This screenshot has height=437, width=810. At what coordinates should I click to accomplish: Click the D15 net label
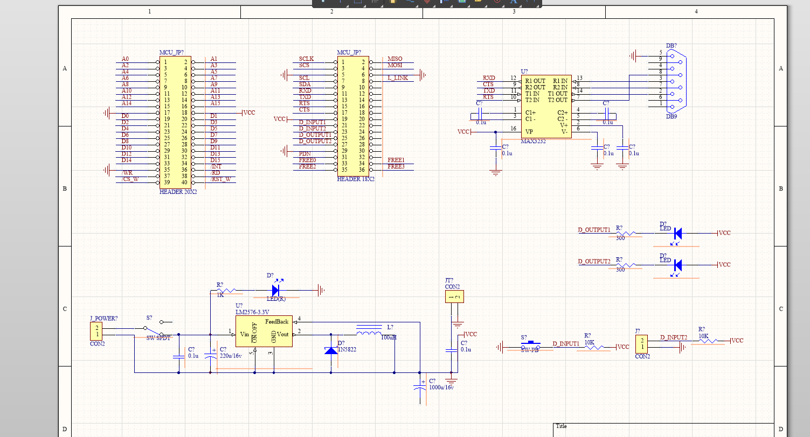coord(215,160)
